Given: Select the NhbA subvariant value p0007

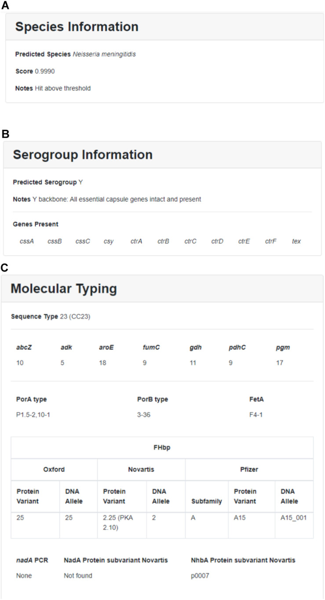Looking at the screenshot, I should pyautogui.click(x=200, y=575).
